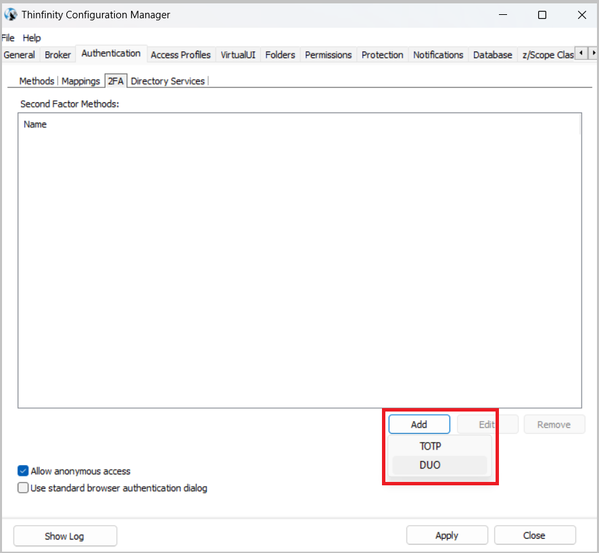Viewport: 599px width, 553px height.
Task: Click the Close button at bottom
Action: (535, 535)
